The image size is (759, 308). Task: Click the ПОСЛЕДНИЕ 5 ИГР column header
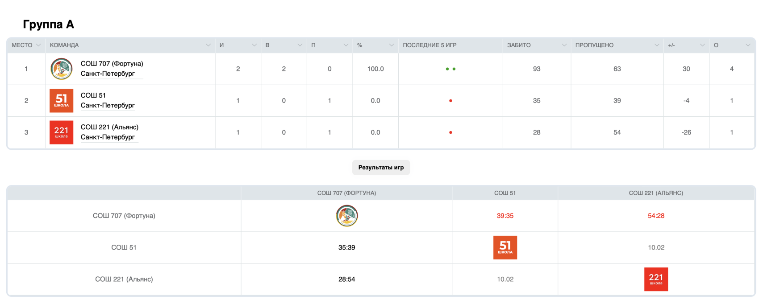pyautogui.click(x=430, y=45)
